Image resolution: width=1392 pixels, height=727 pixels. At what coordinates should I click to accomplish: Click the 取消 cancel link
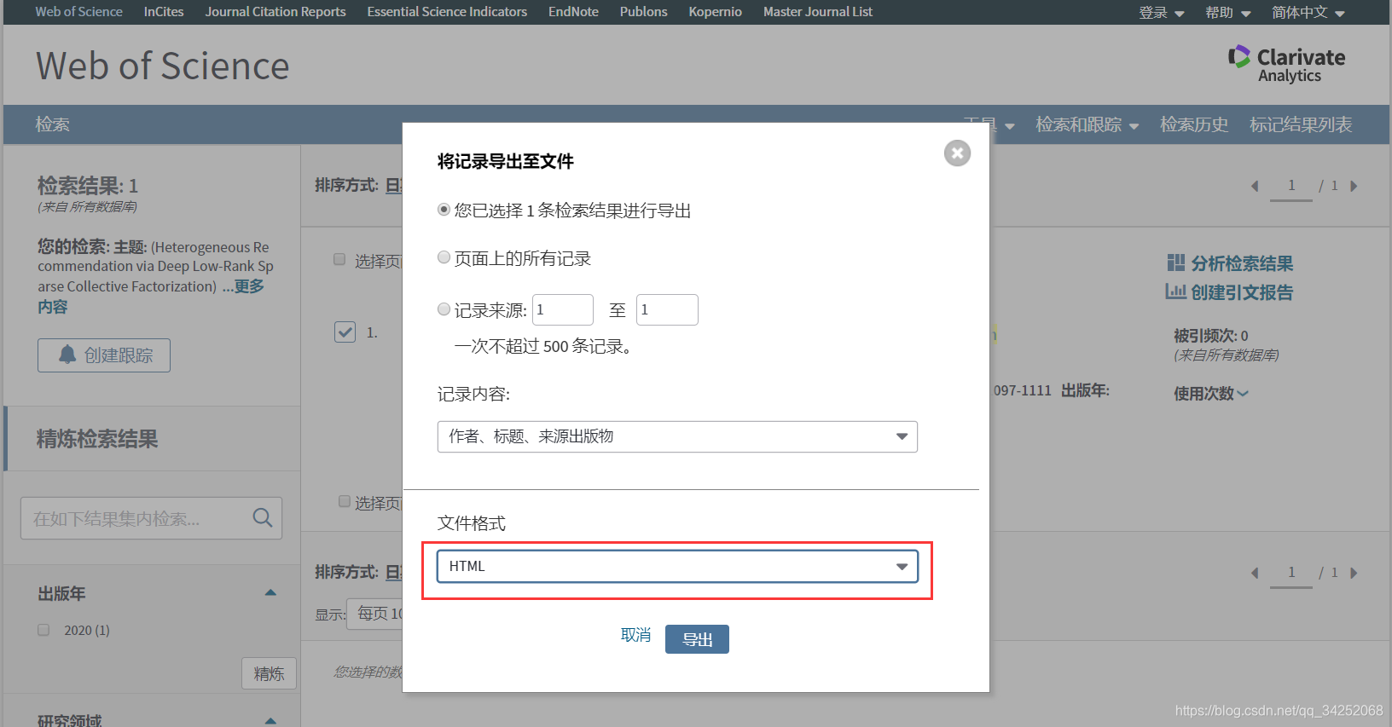tap(635, 635)
